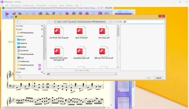The height and width of the screenshot is (109, 189).
Task: Collapse the Recents section
Action: [x=42, y=29]
